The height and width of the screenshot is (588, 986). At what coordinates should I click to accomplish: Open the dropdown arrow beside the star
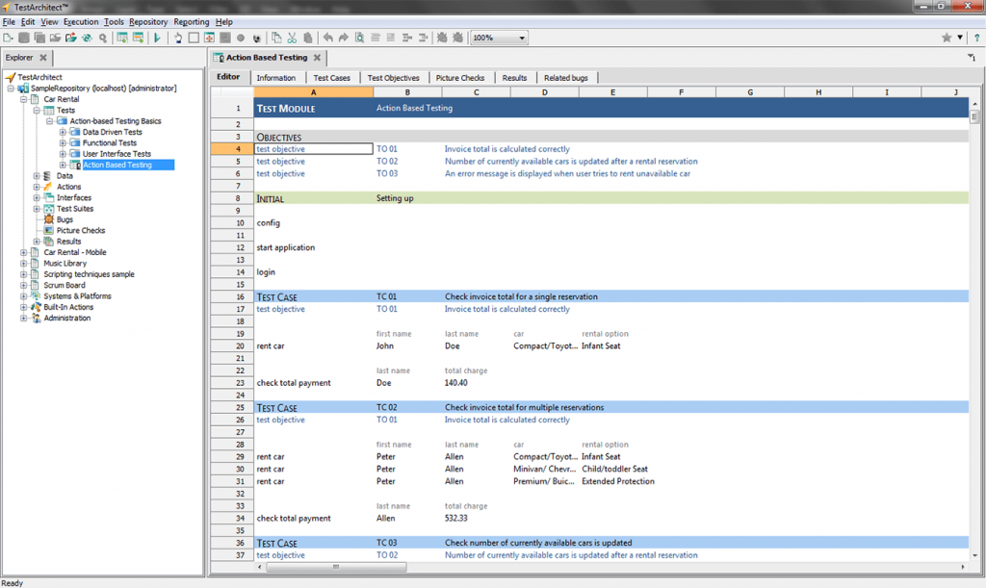[960, 38]
